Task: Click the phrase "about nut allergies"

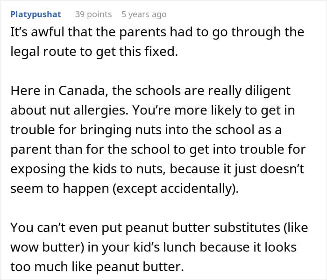Action: [72, 110]
